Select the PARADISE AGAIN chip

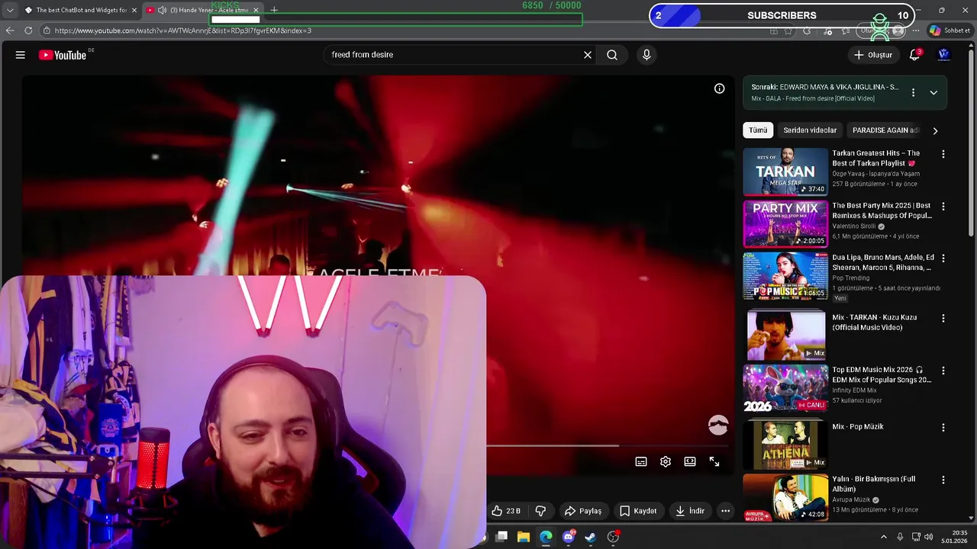pos(885,130)
